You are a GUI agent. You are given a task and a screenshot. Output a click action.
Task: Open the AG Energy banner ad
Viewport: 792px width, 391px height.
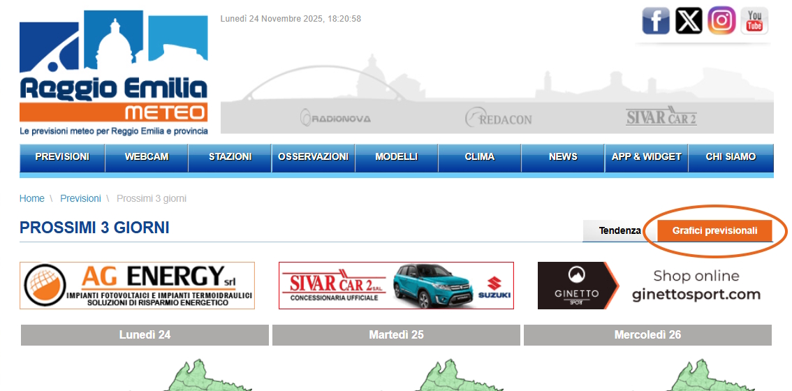[x=137, y=286]
